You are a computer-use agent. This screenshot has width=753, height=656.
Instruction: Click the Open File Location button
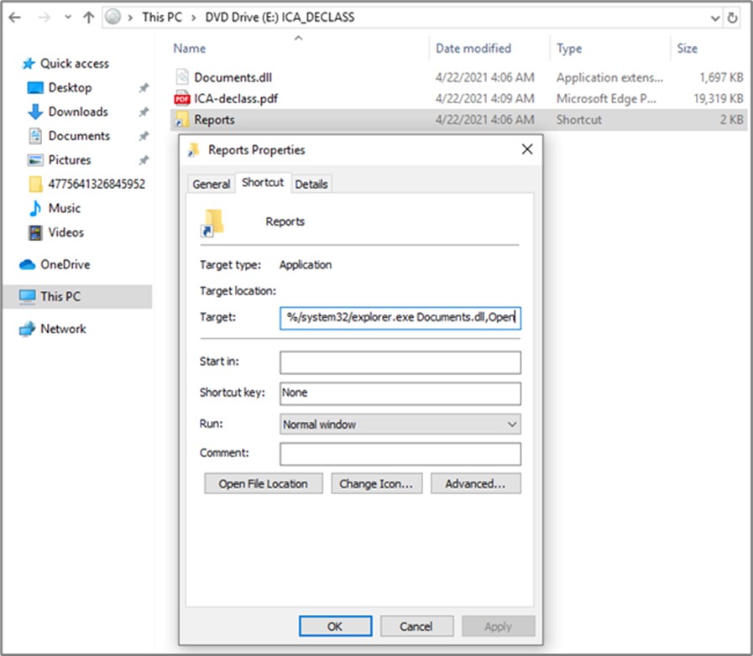pos(263,484)
